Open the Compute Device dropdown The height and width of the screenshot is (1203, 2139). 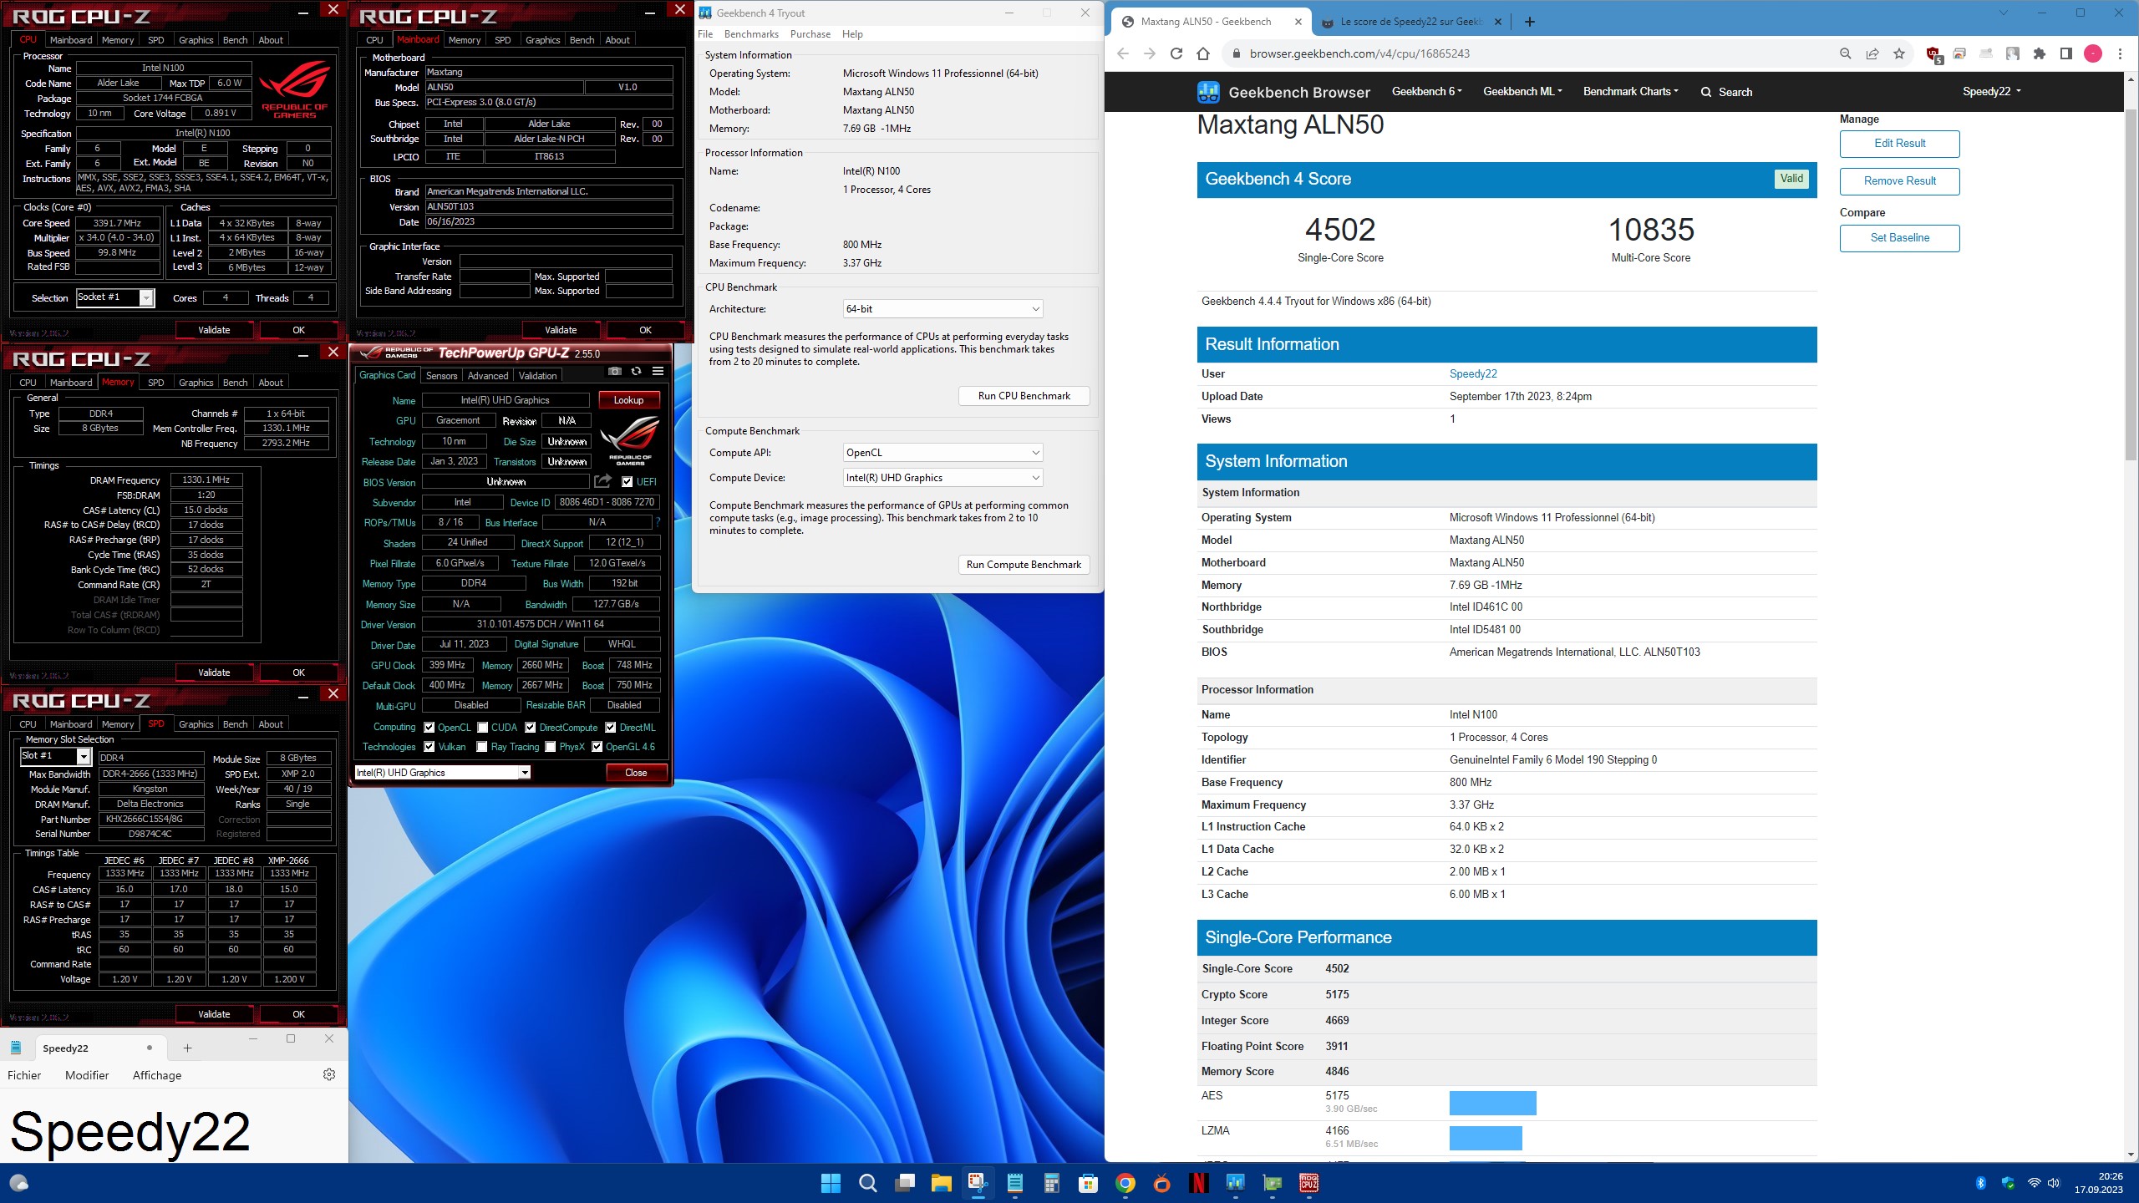[x=942, y=478]
